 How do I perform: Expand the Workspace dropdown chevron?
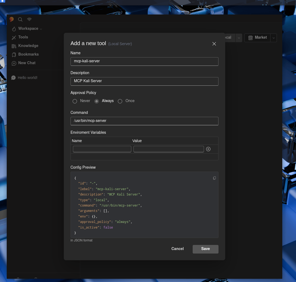tap(41, 29)
